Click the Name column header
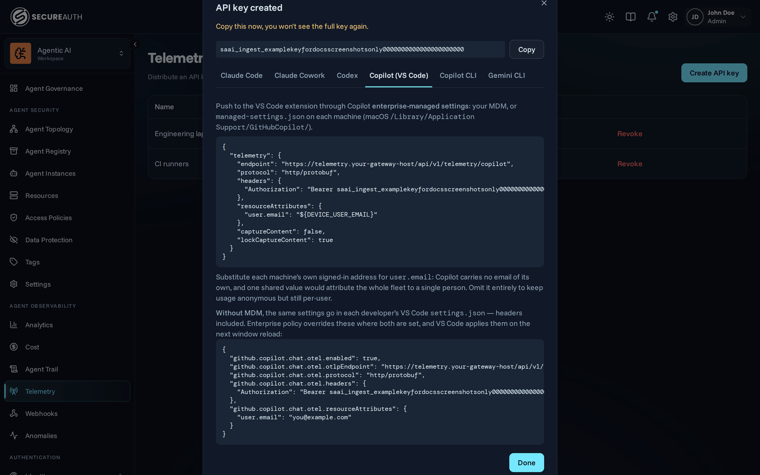This screenshot has height=475, width=760. point(164,107)
